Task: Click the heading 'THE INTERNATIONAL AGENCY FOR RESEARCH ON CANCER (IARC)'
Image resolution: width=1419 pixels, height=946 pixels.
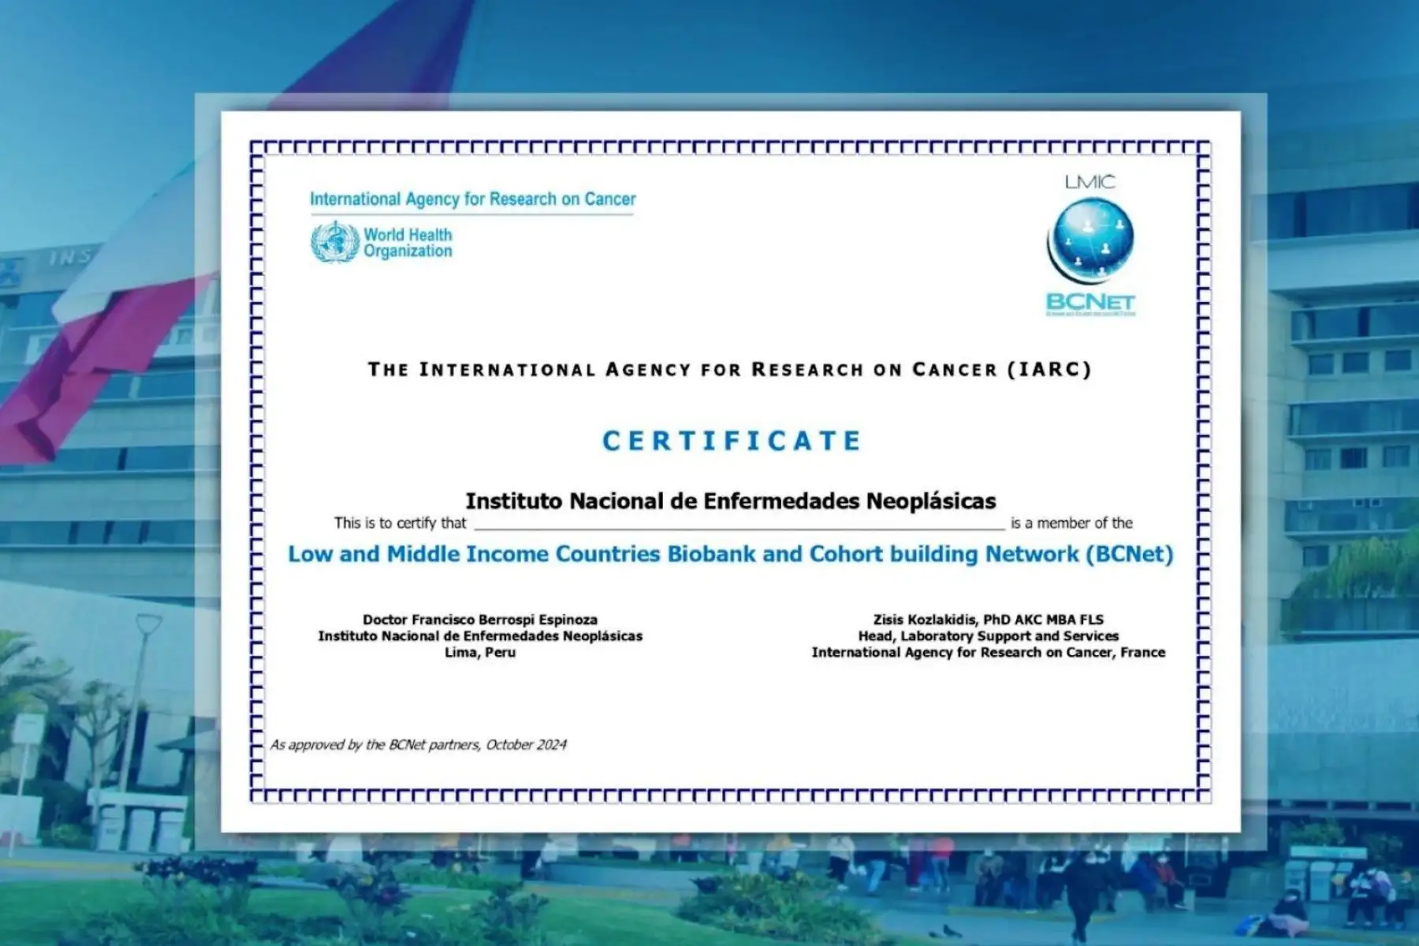Action: coord(730,370)
